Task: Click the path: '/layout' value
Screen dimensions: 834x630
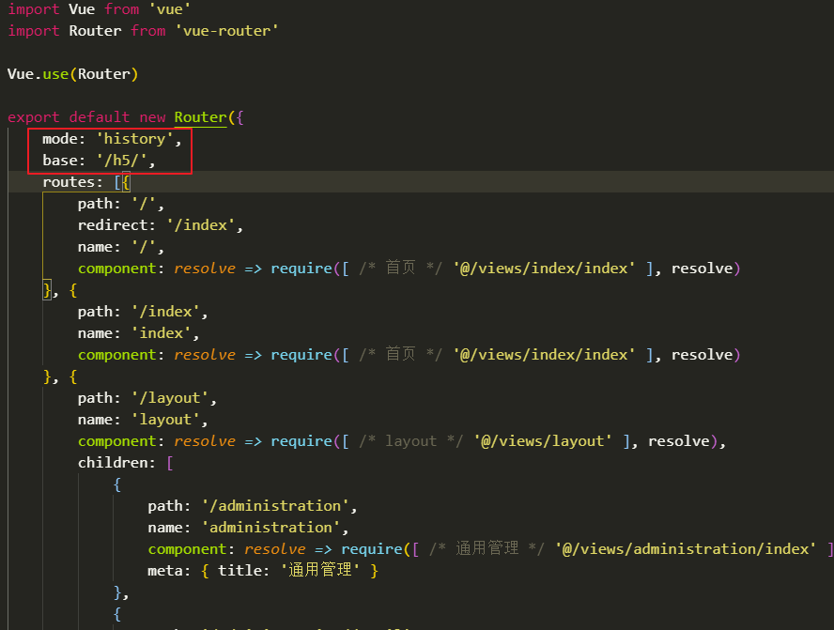Action: (x=170, y=398)
